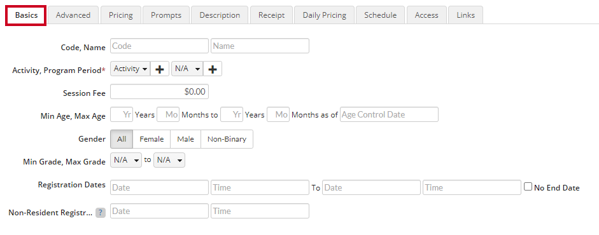Expand the Program Period N/A dropdown
This screenshot has height=235, width=599.
(187, 69)
